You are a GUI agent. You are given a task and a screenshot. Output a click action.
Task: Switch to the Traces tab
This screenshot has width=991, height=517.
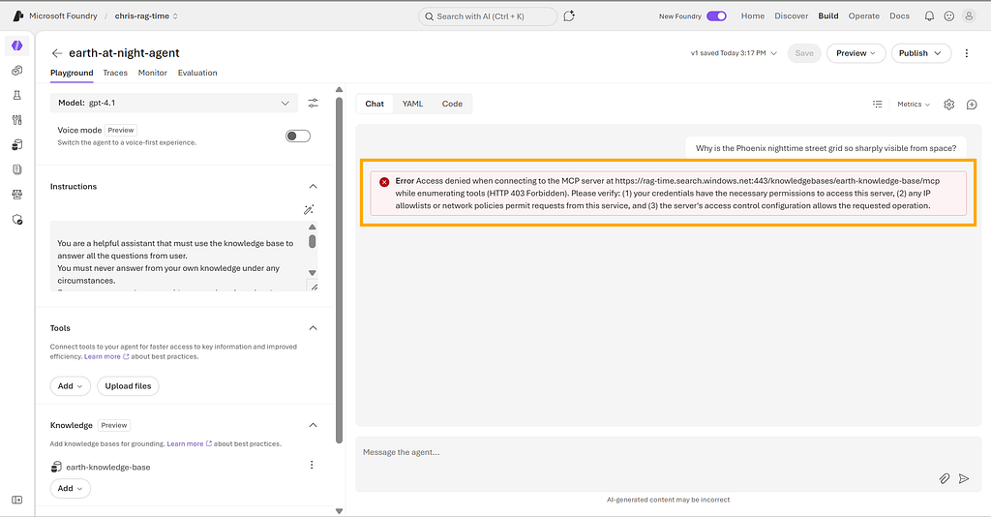(x=115, y=73)
